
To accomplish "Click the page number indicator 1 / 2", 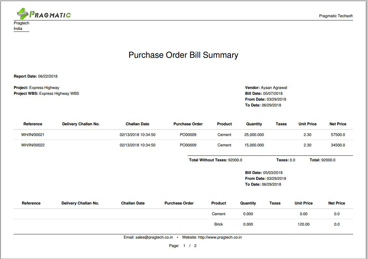I will pos(190,246).
